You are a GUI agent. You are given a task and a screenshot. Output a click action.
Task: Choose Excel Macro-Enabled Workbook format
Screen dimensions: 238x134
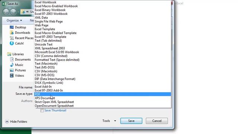tap(103, 6)
